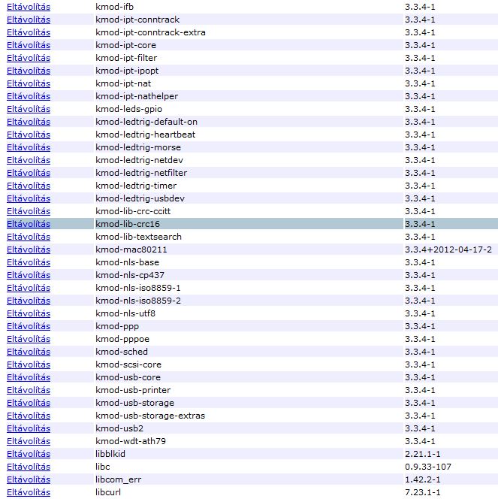Click Eltávolítás beside kmod-lib-textsearch
This screenshot has height=499, width=498.
tap(29, 237)
